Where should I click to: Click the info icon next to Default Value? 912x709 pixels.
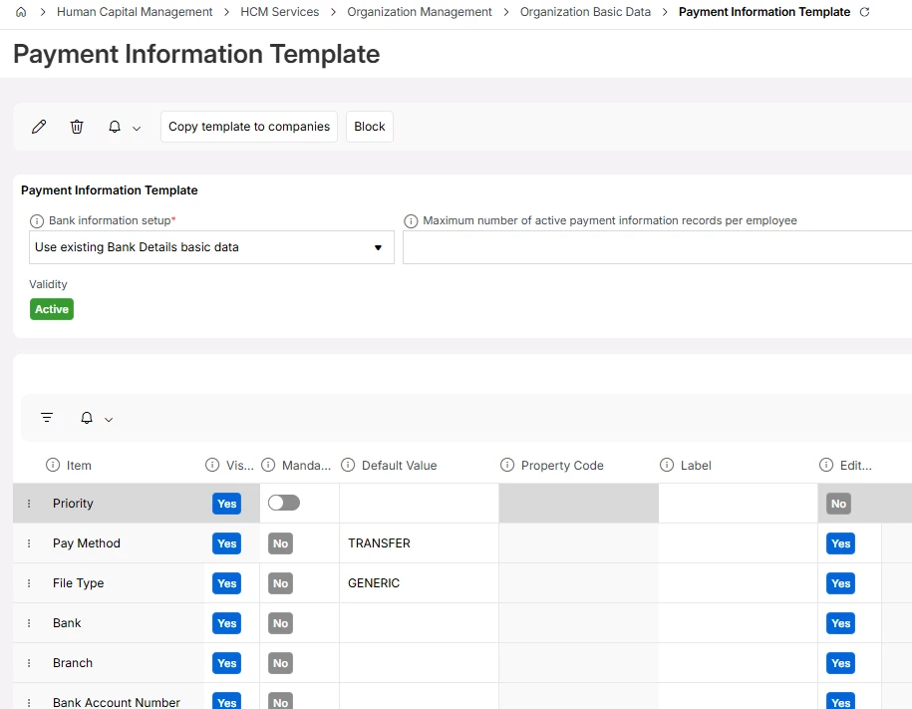(x=348, y=466)
